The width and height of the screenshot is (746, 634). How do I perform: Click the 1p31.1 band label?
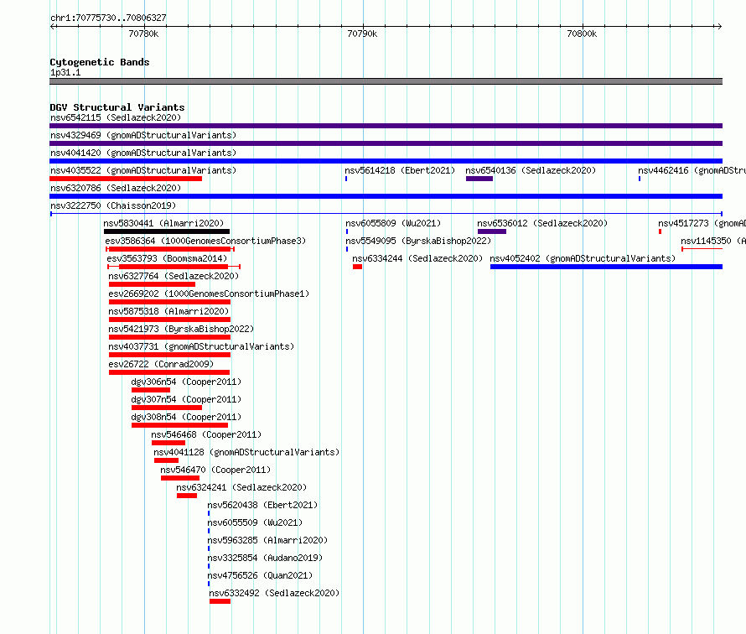65,73
